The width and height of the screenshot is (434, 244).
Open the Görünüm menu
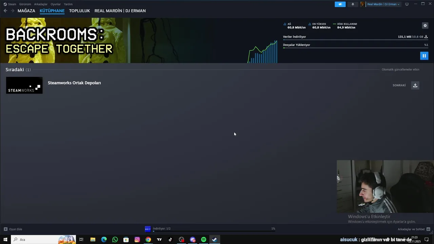tap(25, 4)
